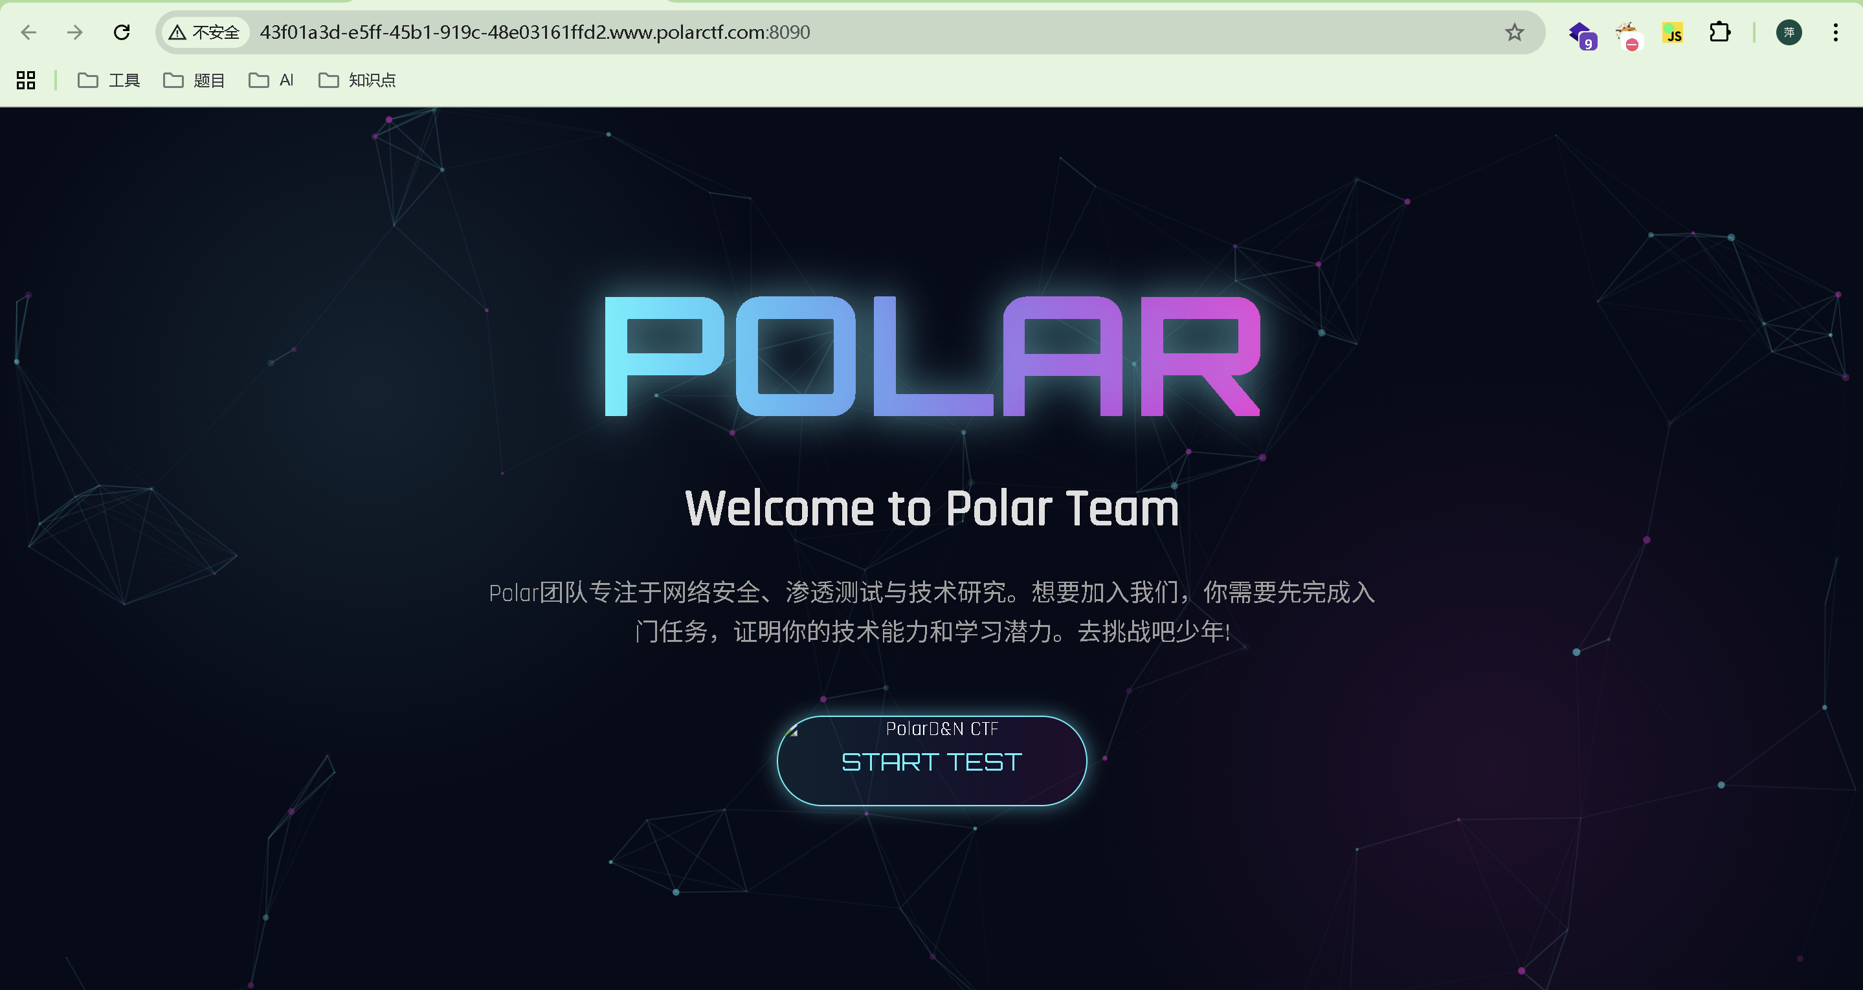Open the 知识点 bookmark folder
The width and height of the screenshot is (1863, 990).
pyautogui.click(x=358, y=80)
